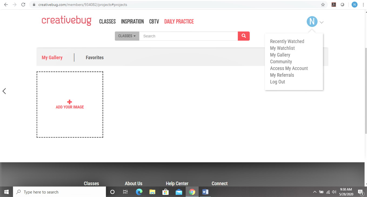Choose Log Out in account menu
Image resolution: width=367 pixels, height=197 pixels.
pos(278,82)
